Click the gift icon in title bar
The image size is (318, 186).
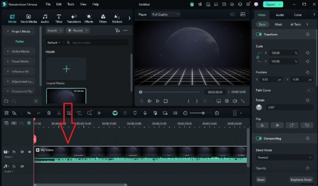click(192, 4)
